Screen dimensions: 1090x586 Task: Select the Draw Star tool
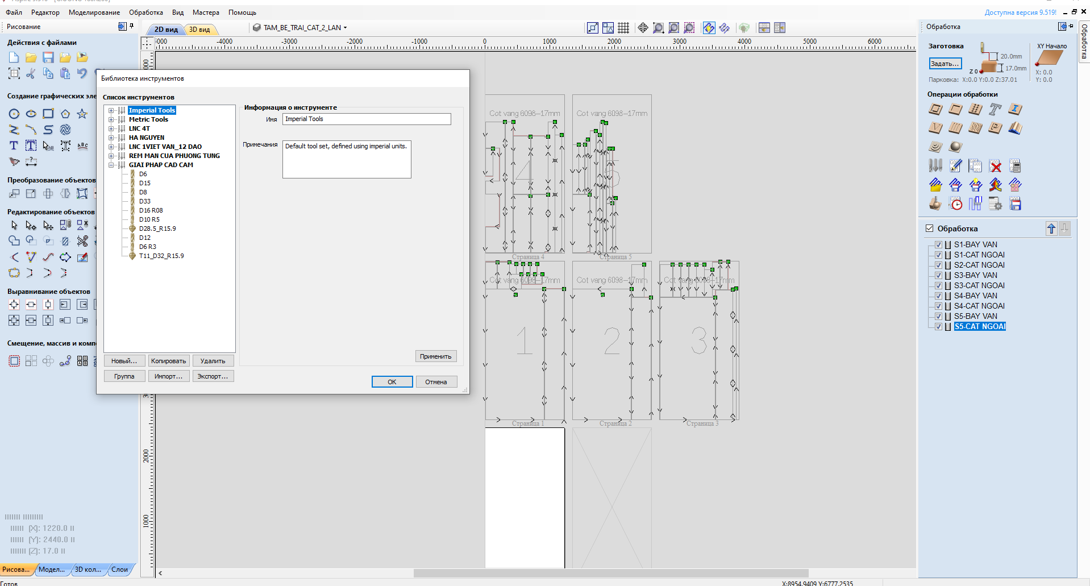click(x=82, y=114)
